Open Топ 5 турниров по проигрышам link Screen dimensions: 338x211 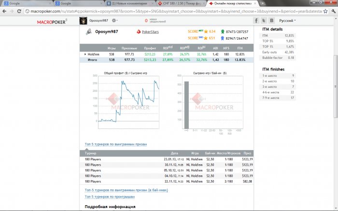[110, 197]
